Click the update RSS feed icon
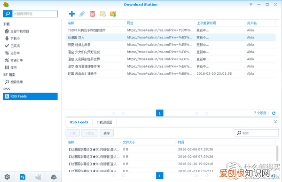282x182 pixels. [102, 14]
